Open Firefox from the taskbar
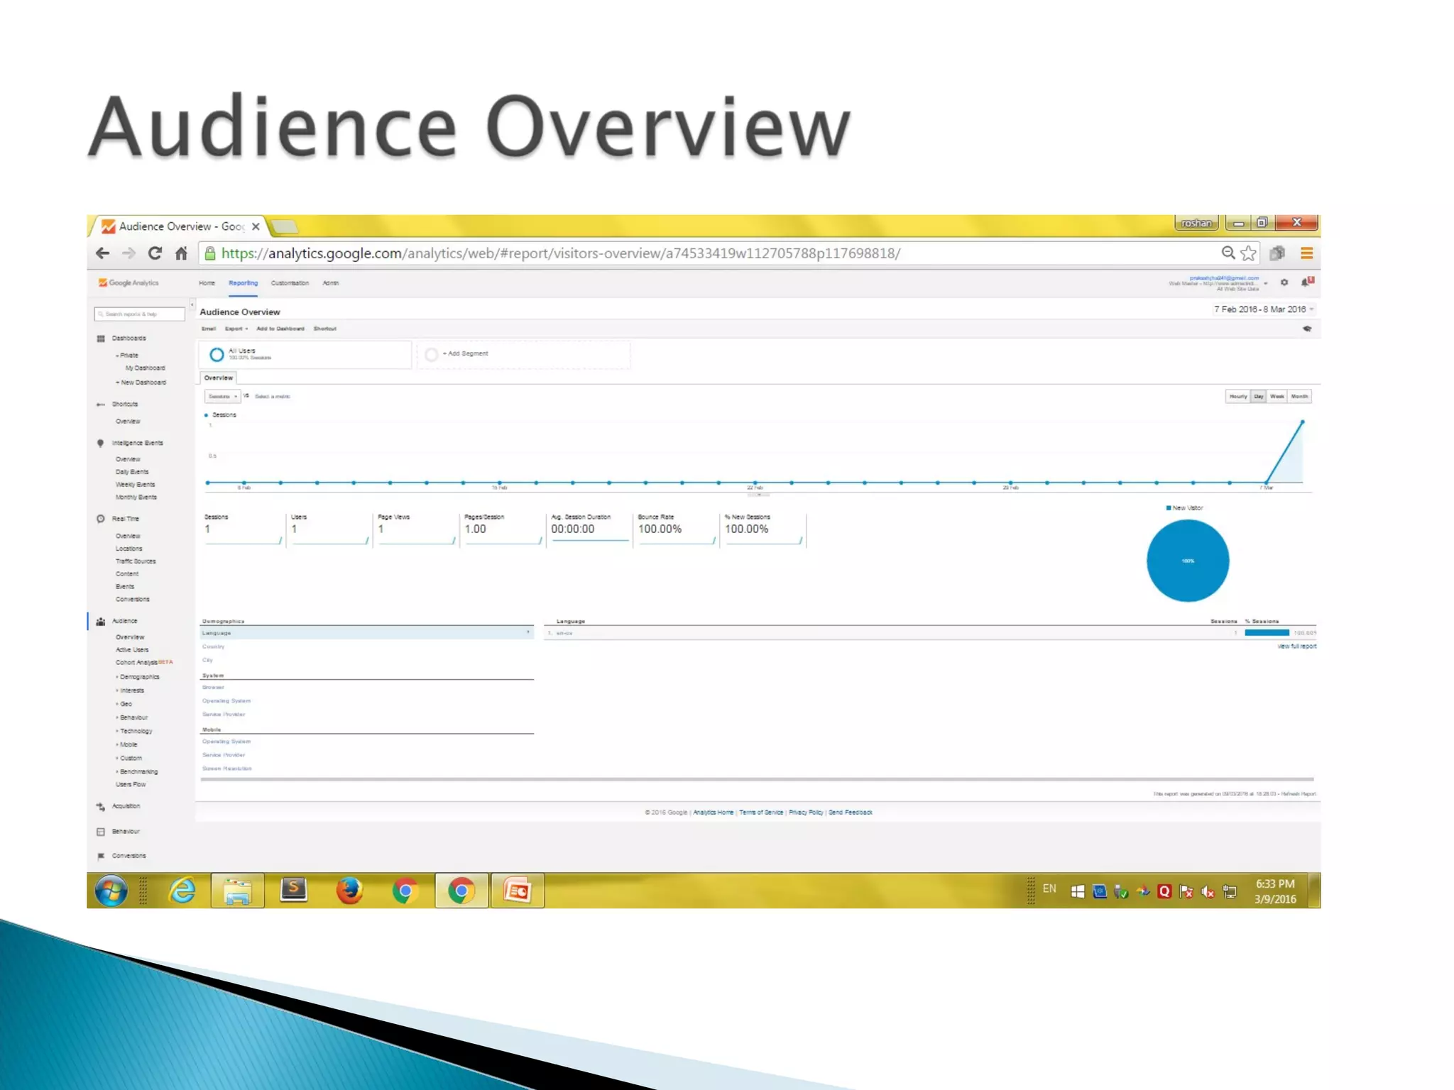Screen dimensions: 1454x1090 coord(349,891)
